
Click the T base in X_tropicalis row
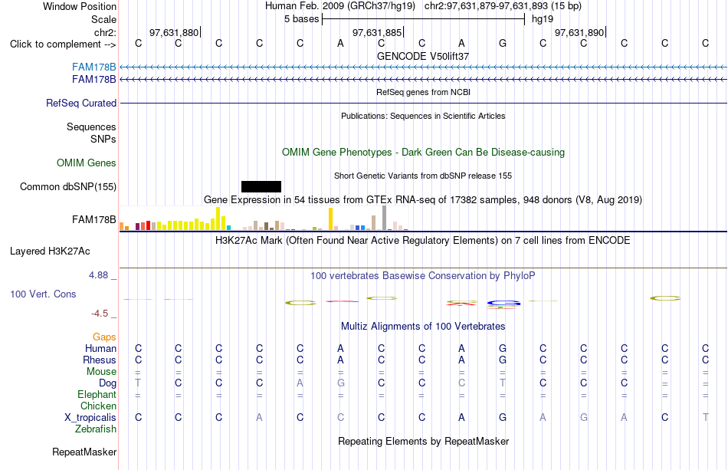pos(705,418)
